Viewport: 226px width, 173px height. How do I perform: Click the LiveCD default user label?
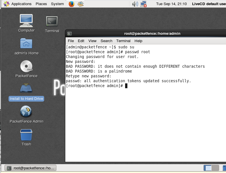click(209, 4)
